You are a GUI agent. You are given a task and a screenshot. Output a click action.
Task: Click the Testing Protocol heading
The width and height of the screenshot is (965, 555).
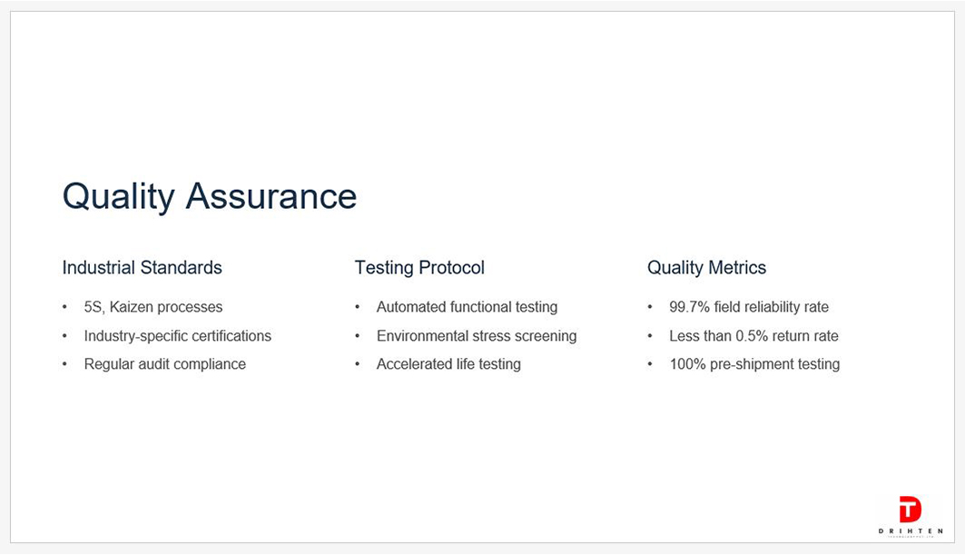419,267
